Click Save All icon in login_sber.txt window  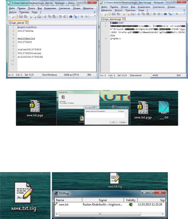[26, 17]
